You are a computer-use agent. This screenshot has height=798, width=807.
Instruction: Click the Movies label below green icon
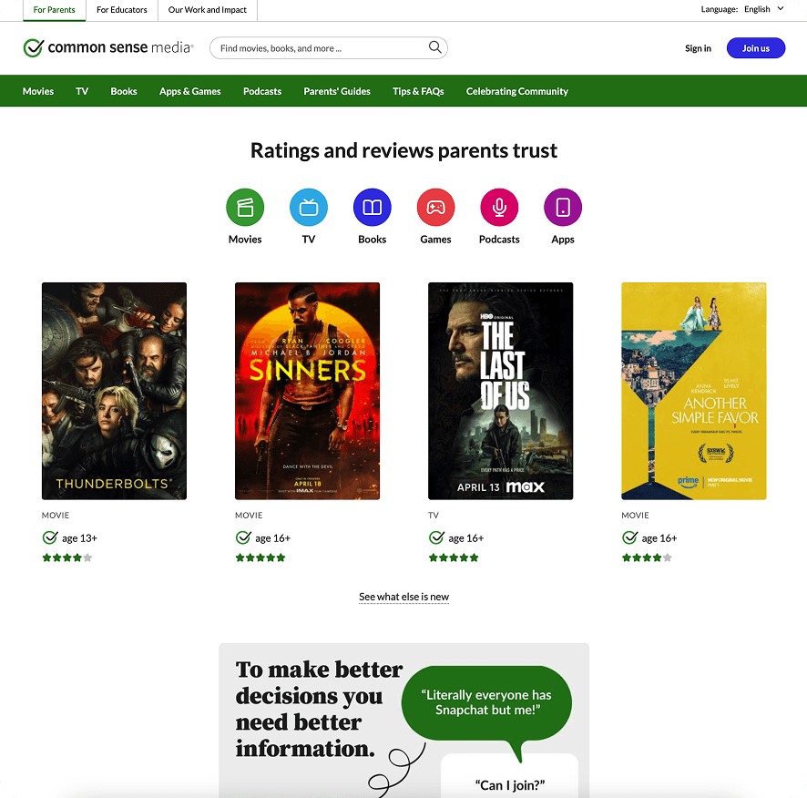pyautogui.click(x=245, y=240)
